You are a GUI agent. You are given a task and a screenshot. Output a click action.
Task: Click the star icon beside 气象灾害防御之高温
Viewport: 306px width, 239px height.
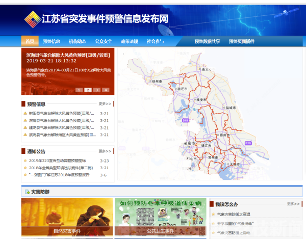(213, 215)
